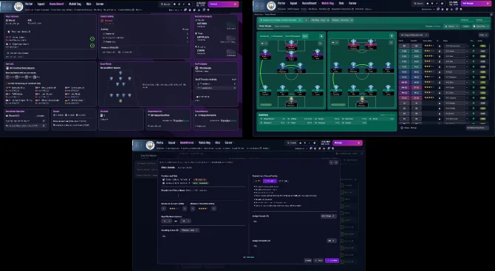
Task: Tick the second position checkbox in focus dialog
Action: [x=163, y=183]
